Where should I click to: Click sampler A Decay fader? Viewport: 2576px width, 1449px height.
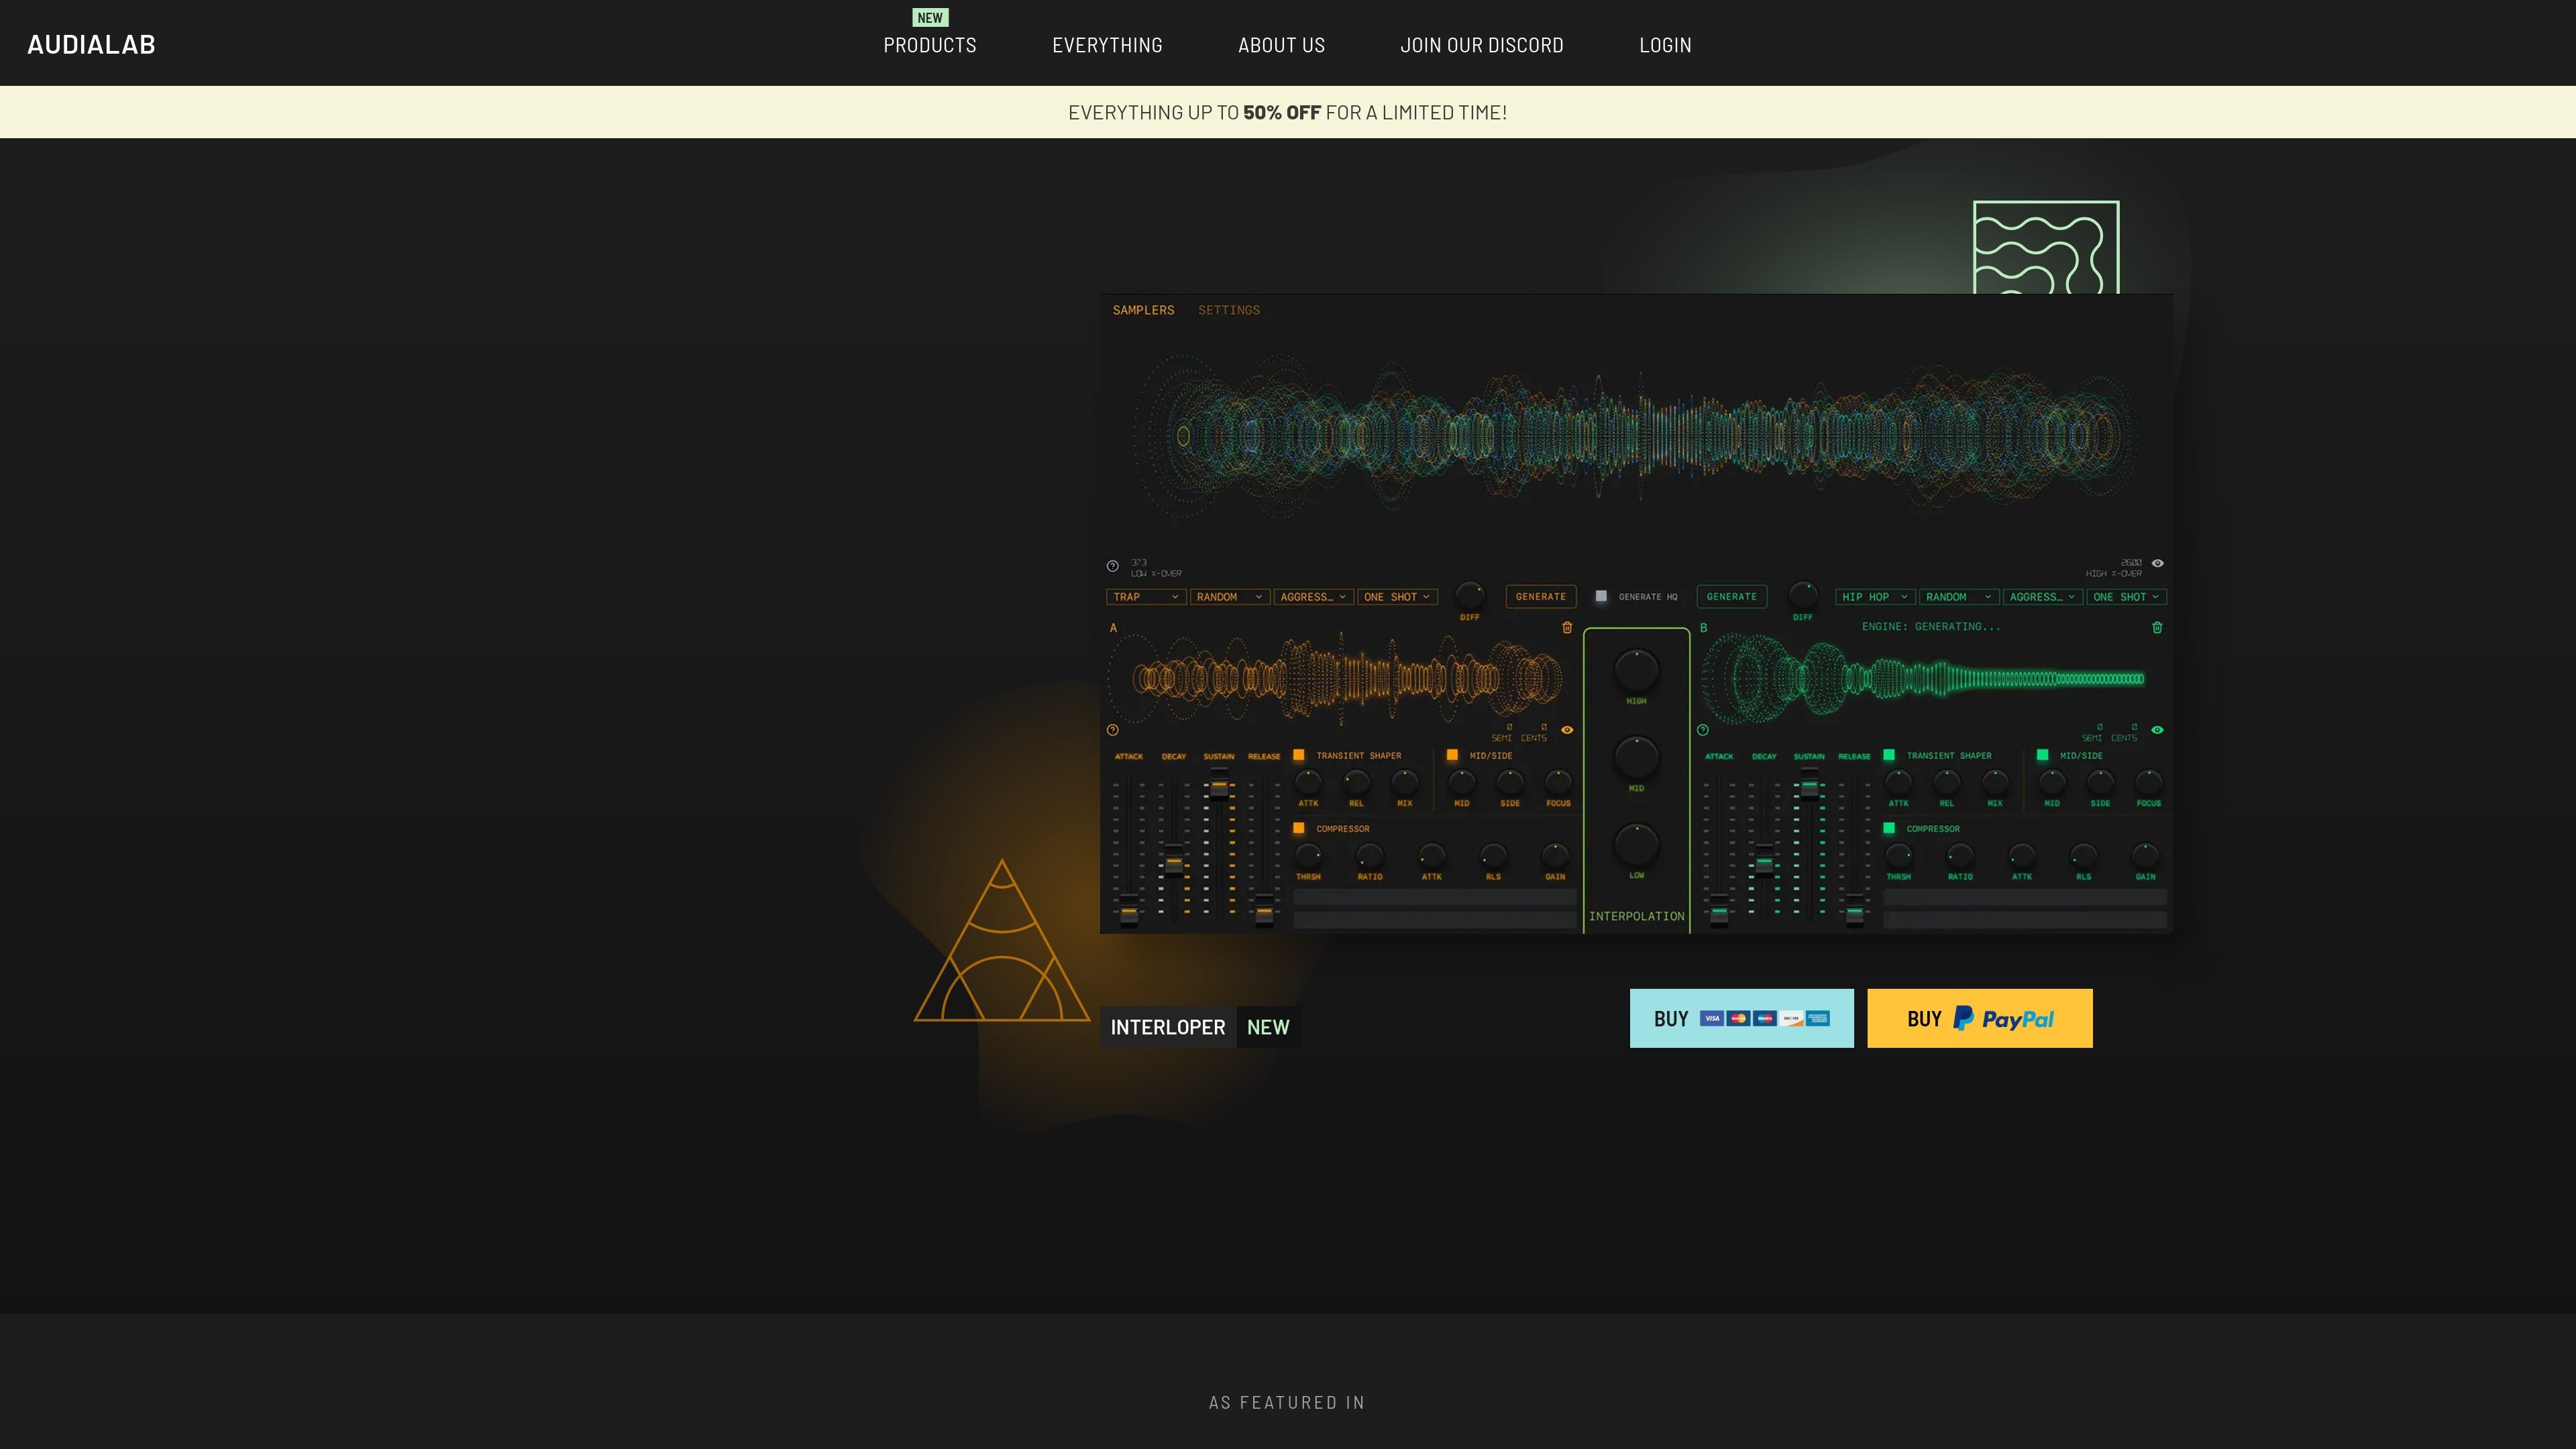[x=1174, y=862]
